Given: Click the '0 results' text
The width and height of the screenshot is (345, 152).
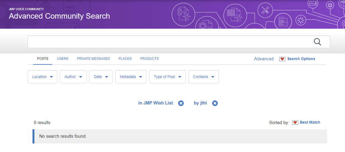Looking at the screenshot, I should point(42,123).
